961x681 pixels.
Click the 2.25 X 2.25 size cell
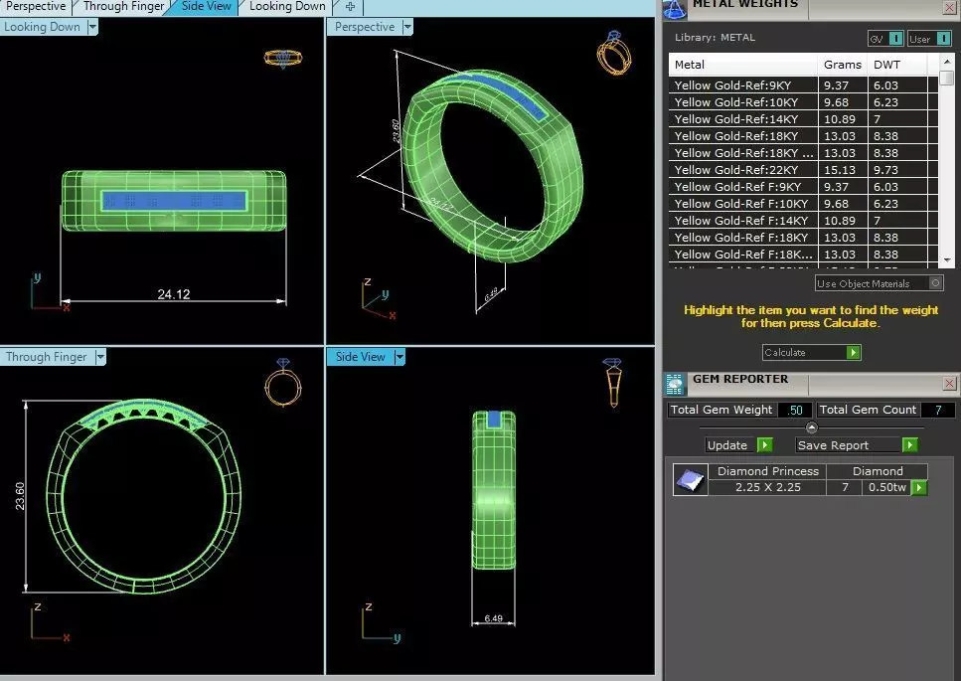click(x=767, y=487)
